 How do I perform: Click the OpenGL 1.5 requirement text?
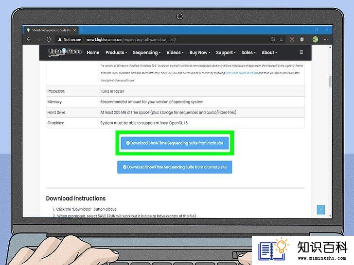[x=144, y=123]
